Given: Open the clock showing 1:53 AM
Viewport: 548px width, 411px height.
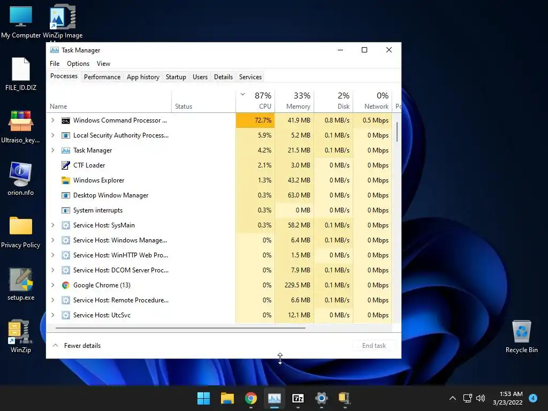Looking at the screenshot, I should coord(508,398).
